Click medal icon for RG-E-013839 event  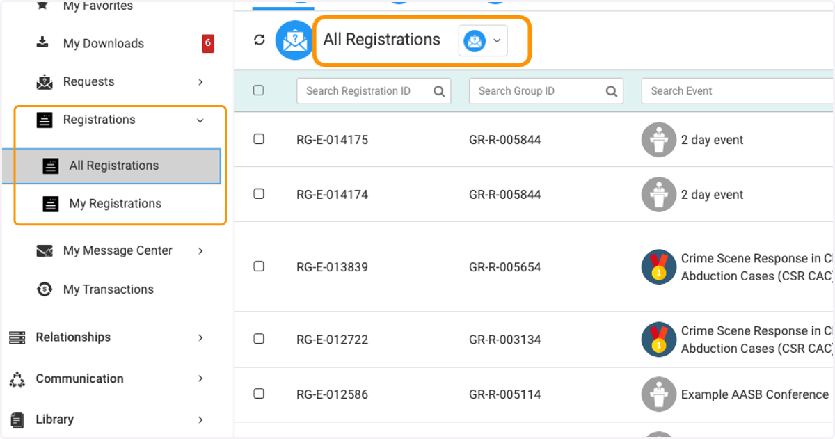pyautogui.click(x=659, y=267)
